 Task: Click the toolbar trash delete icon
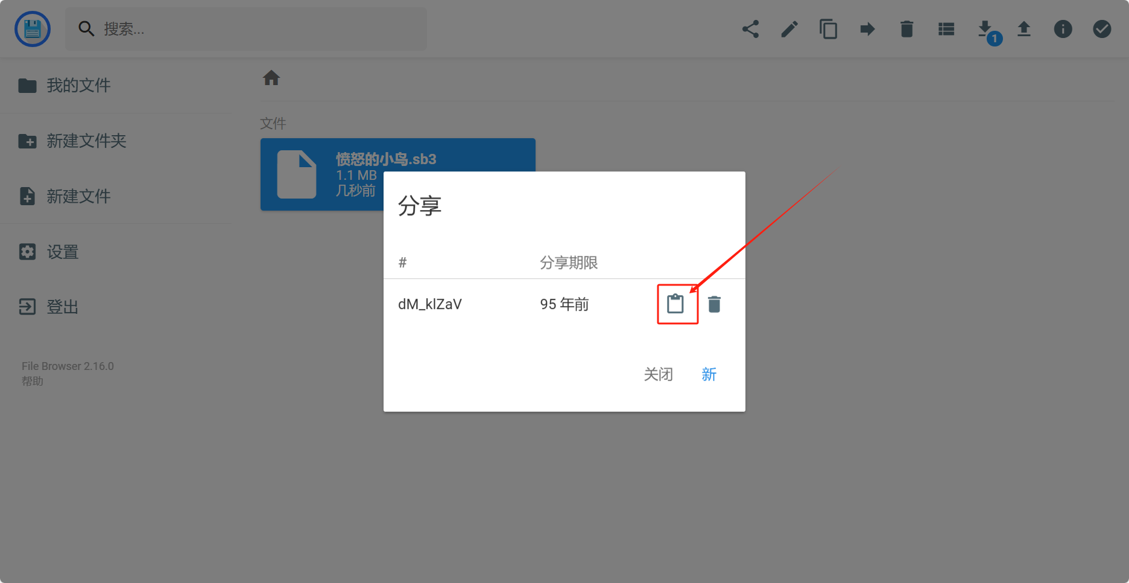pos(906,29)
